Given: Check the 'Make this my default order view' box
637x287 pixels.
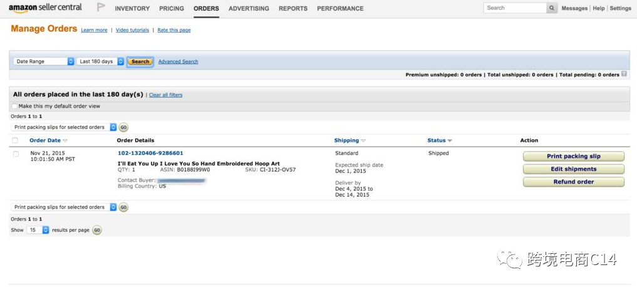Looking at the screenshot, I should [x=15, y=107].
